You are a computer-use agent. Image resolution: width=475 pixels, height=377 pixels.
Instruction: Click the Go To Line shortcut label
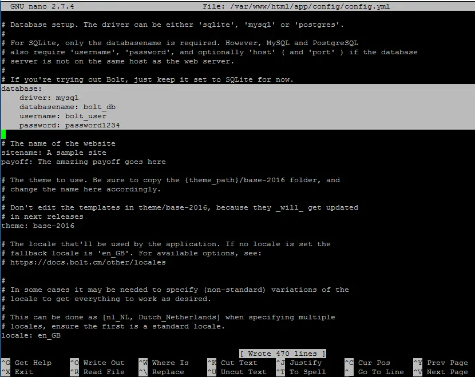point(381,372)
